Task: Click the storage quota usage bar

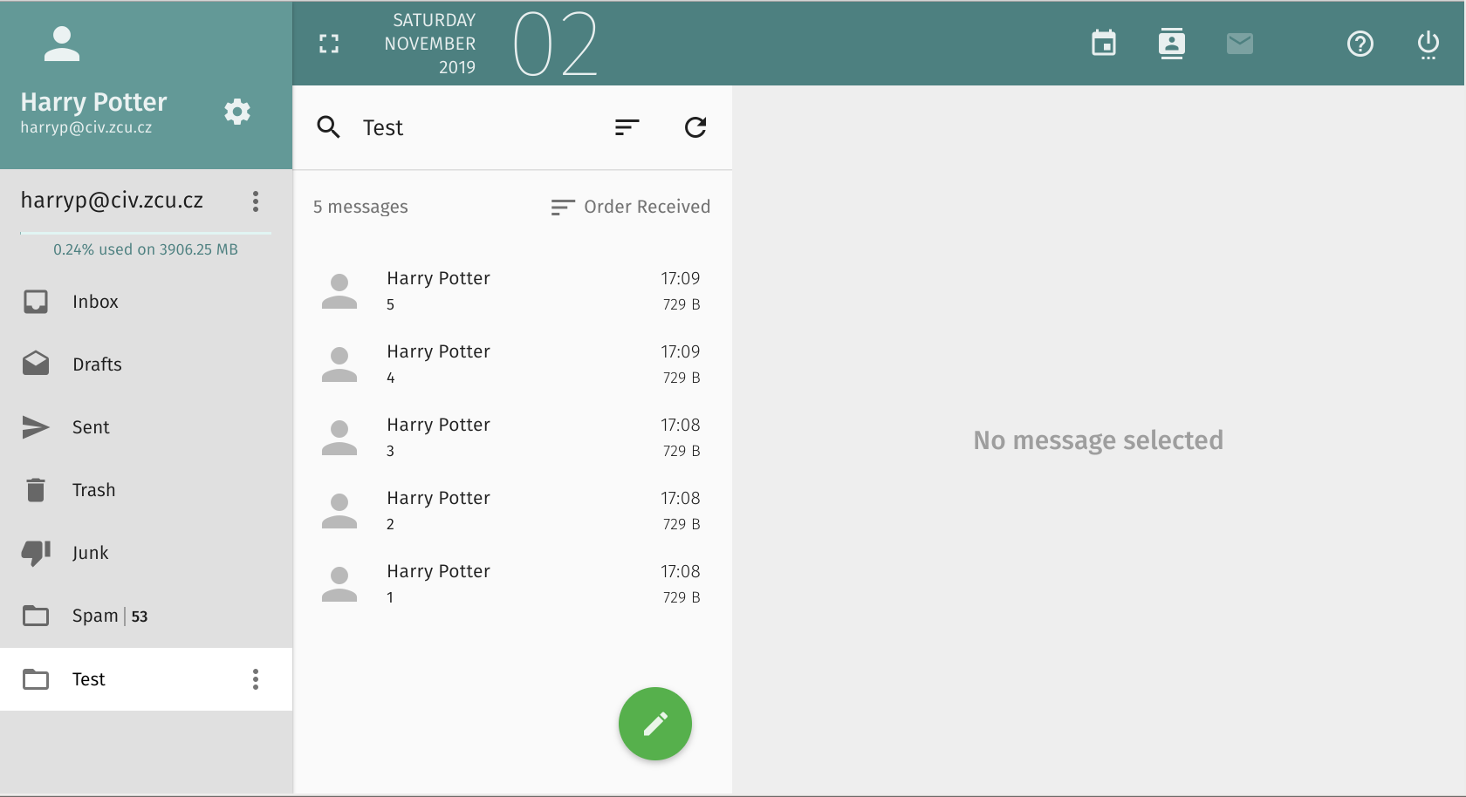Action: coord(146,234)
